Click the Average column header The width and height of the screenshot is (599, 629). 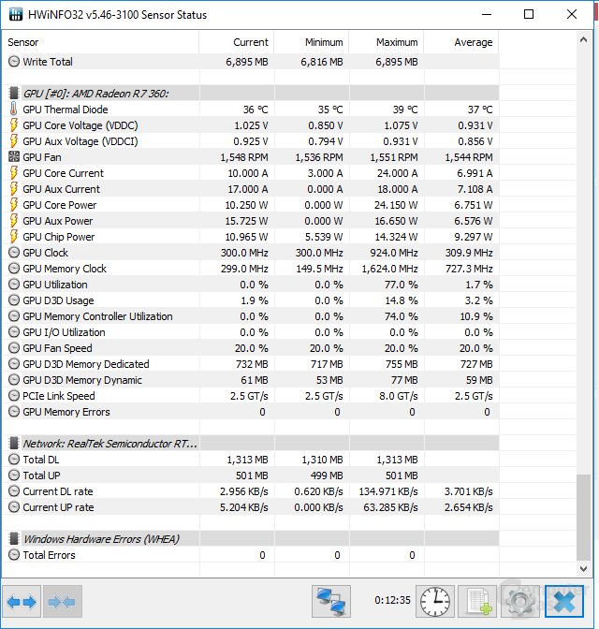[x=461, y=42]
